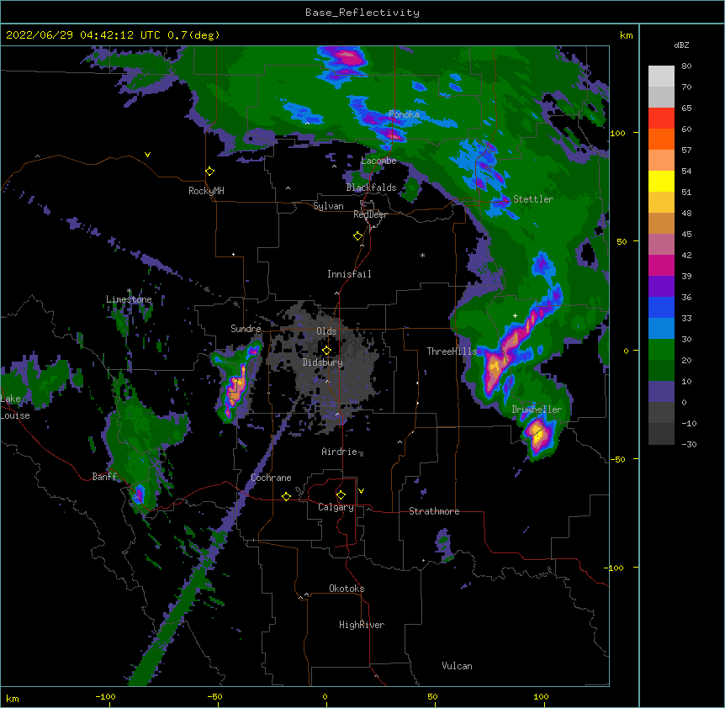Click the yellow radar marker near Olds

coord(326,350)
